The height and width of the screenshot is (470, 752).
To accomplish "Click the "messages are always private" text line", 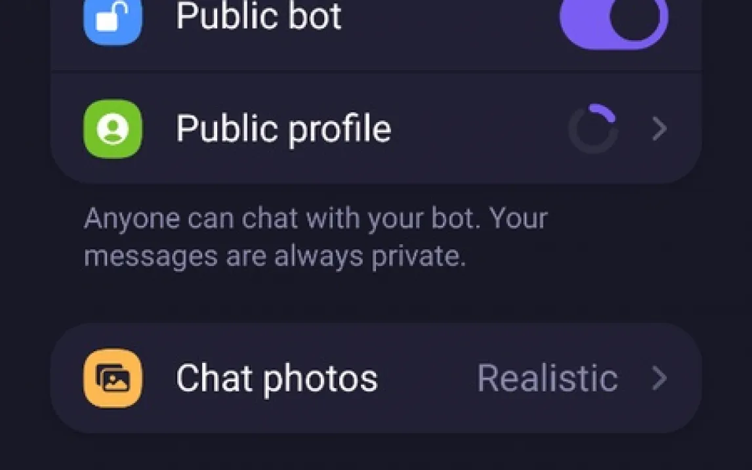I will pos(274,256).
